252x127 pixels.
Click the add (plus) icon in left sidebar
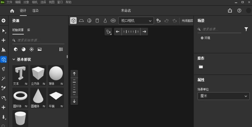tap(3, 21)
